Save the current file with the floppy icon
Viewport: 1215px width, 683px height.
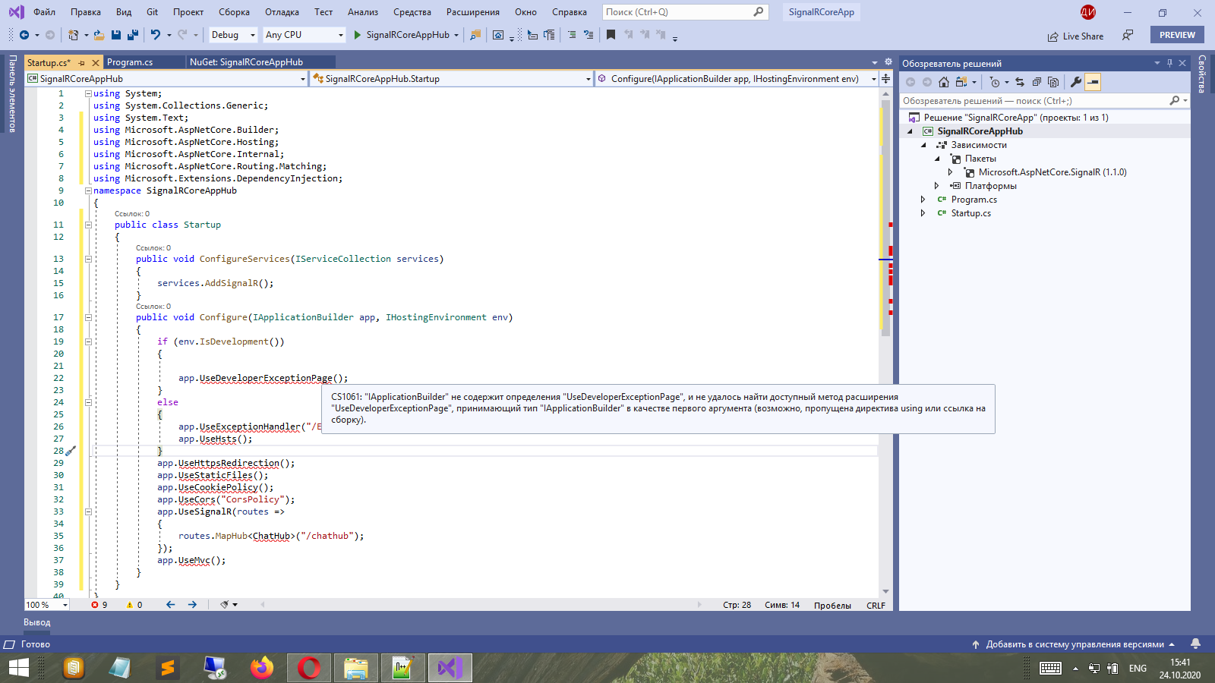click(116, 35)
